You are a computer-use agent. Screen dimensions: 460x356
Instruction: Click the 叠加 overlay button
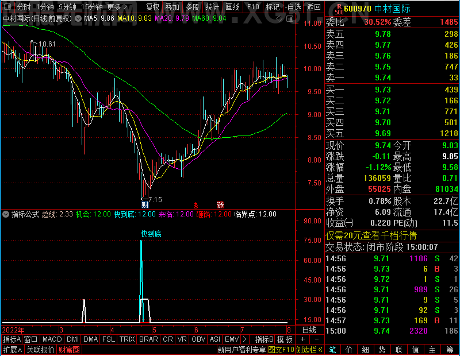coord(172,7)
